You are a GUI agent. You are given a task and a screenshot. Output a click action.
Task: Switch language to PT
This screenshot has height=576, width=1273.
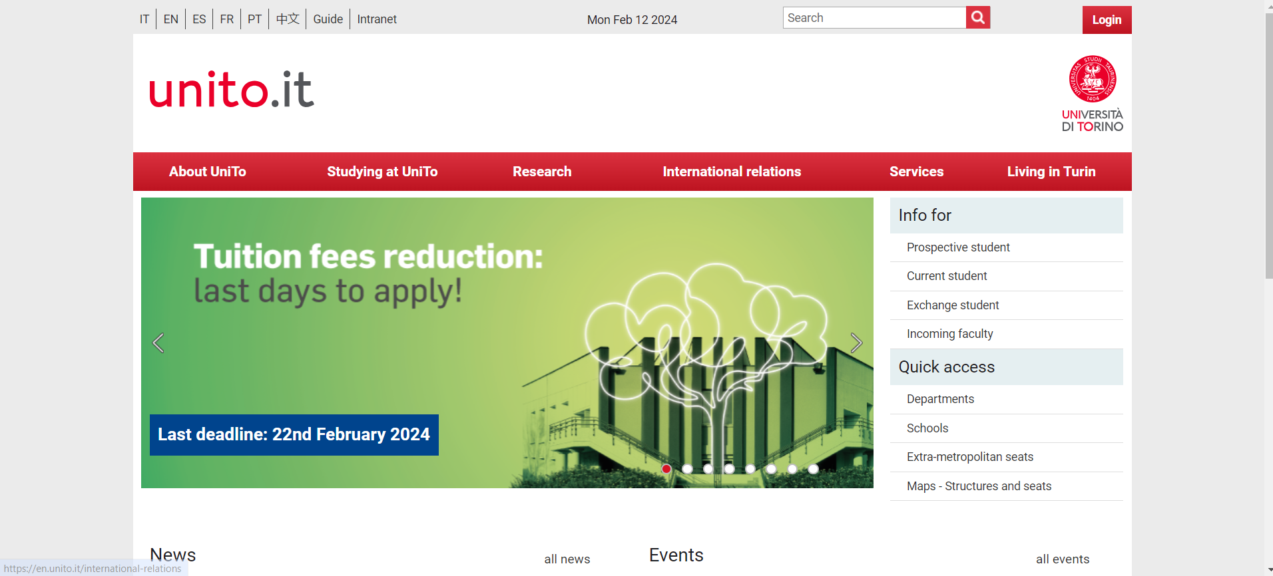(254, 19)
